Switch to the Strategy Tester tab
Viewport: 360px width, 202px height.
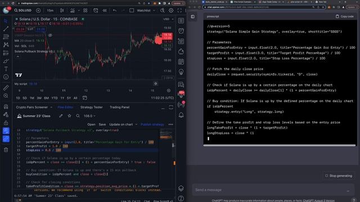pyautogui.click(x=91, y=107)
